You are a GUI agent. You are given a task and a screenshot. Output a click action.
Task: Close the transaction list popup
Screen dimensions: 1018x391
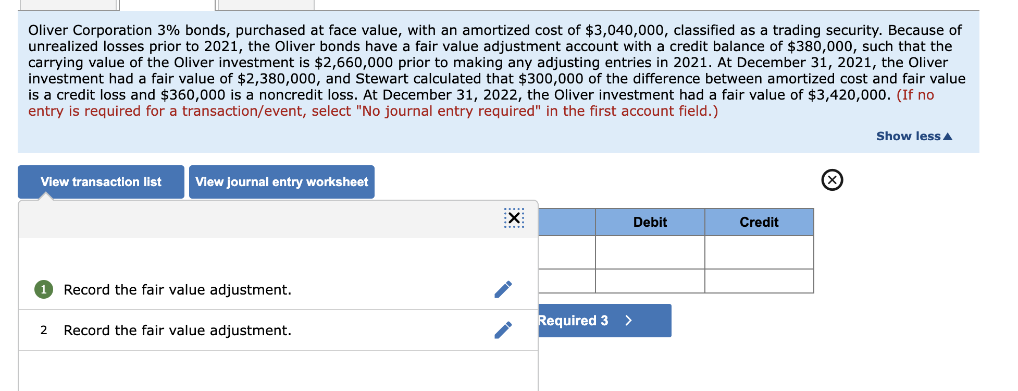(514, 218)
